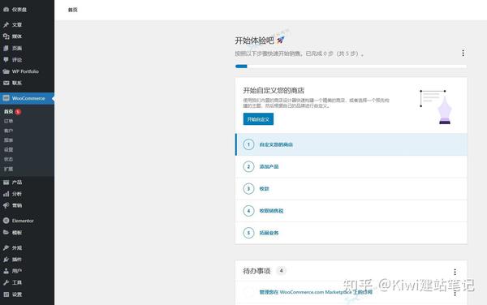Image resolution: width=487 pixels, height=305 pixels.
Task: Open the 工具 wrench tools icon
Action: click(6, 282)
